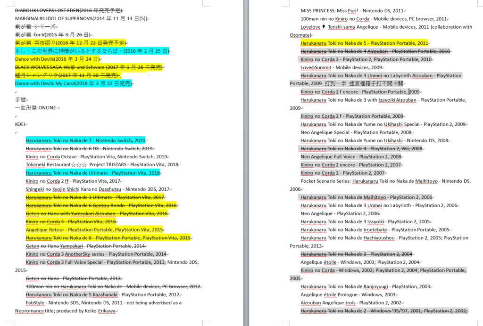
Task: Select the 'BLACK WOLVES SAGA' line
Action: click(89, 67)
